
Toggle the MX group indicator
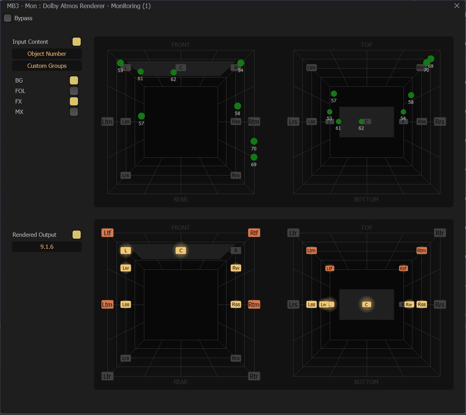(x=74, y=112)
